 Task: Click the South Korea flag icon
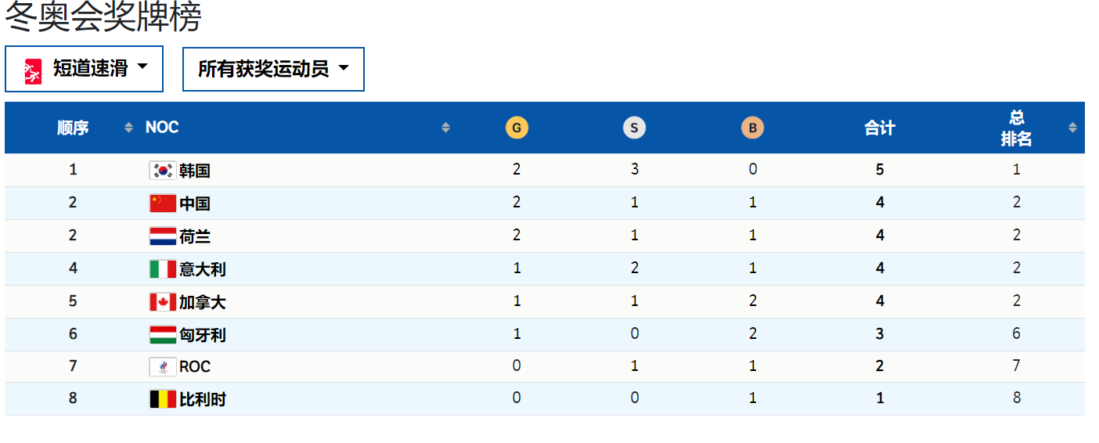[163, 171]
